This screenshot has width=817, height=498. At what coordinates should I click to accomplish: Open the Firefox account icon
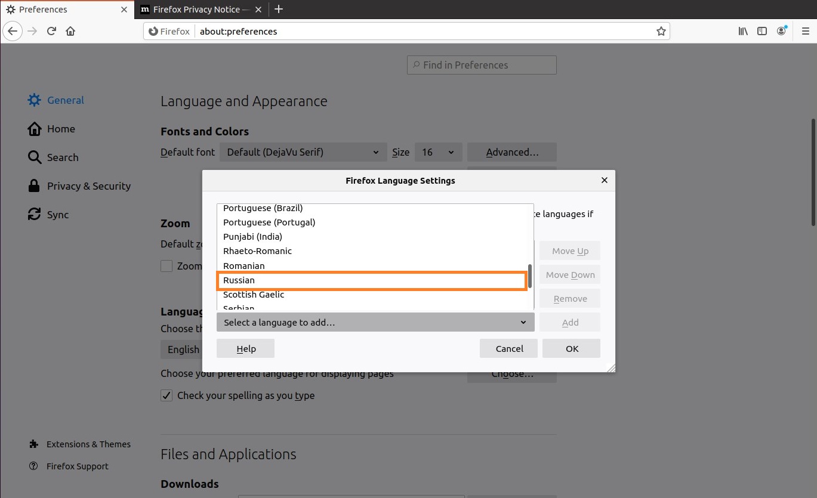pyautogui.click(x=781, y=31)
